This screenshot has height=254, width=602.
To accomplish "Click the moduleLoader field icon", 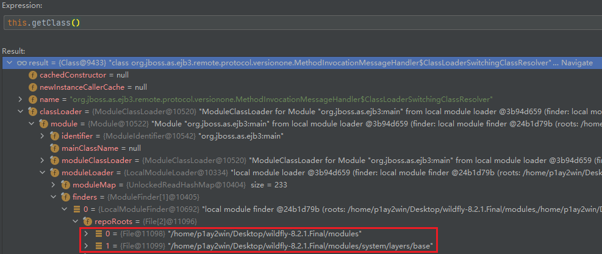I will 55,173.
